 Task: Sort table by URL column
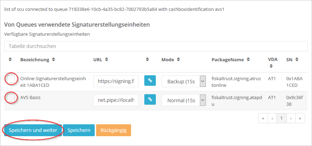point(107,60)
